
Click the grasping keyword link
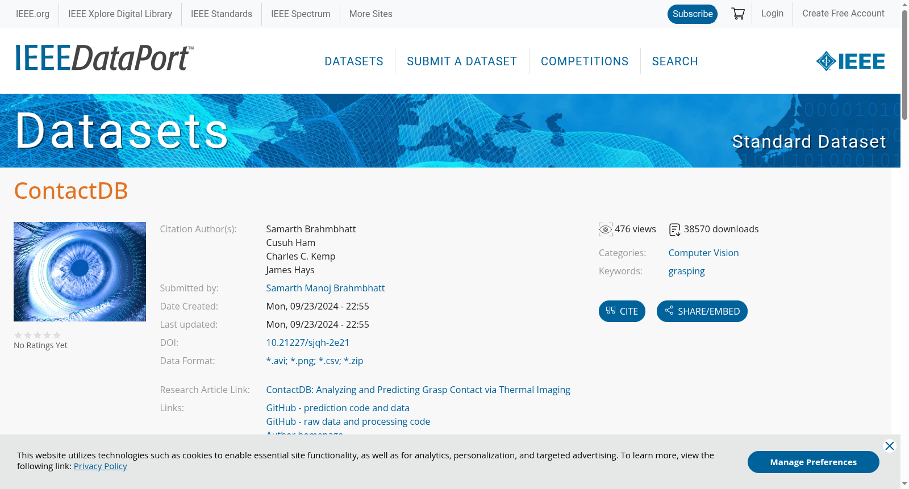tap(686, 271)
